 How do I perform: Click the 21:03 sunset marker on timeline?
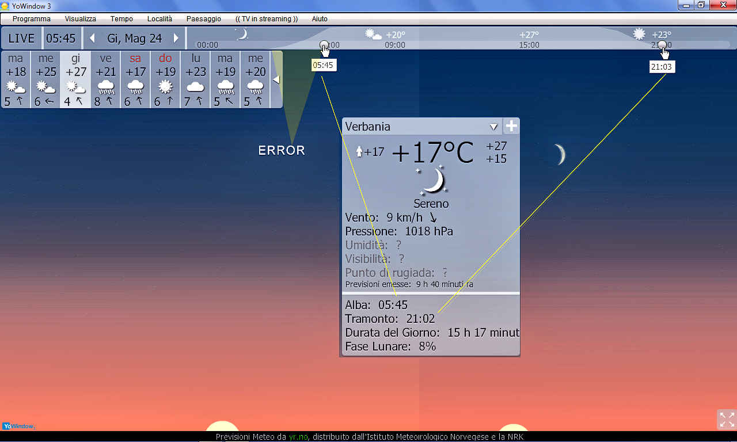pos(662,45)
